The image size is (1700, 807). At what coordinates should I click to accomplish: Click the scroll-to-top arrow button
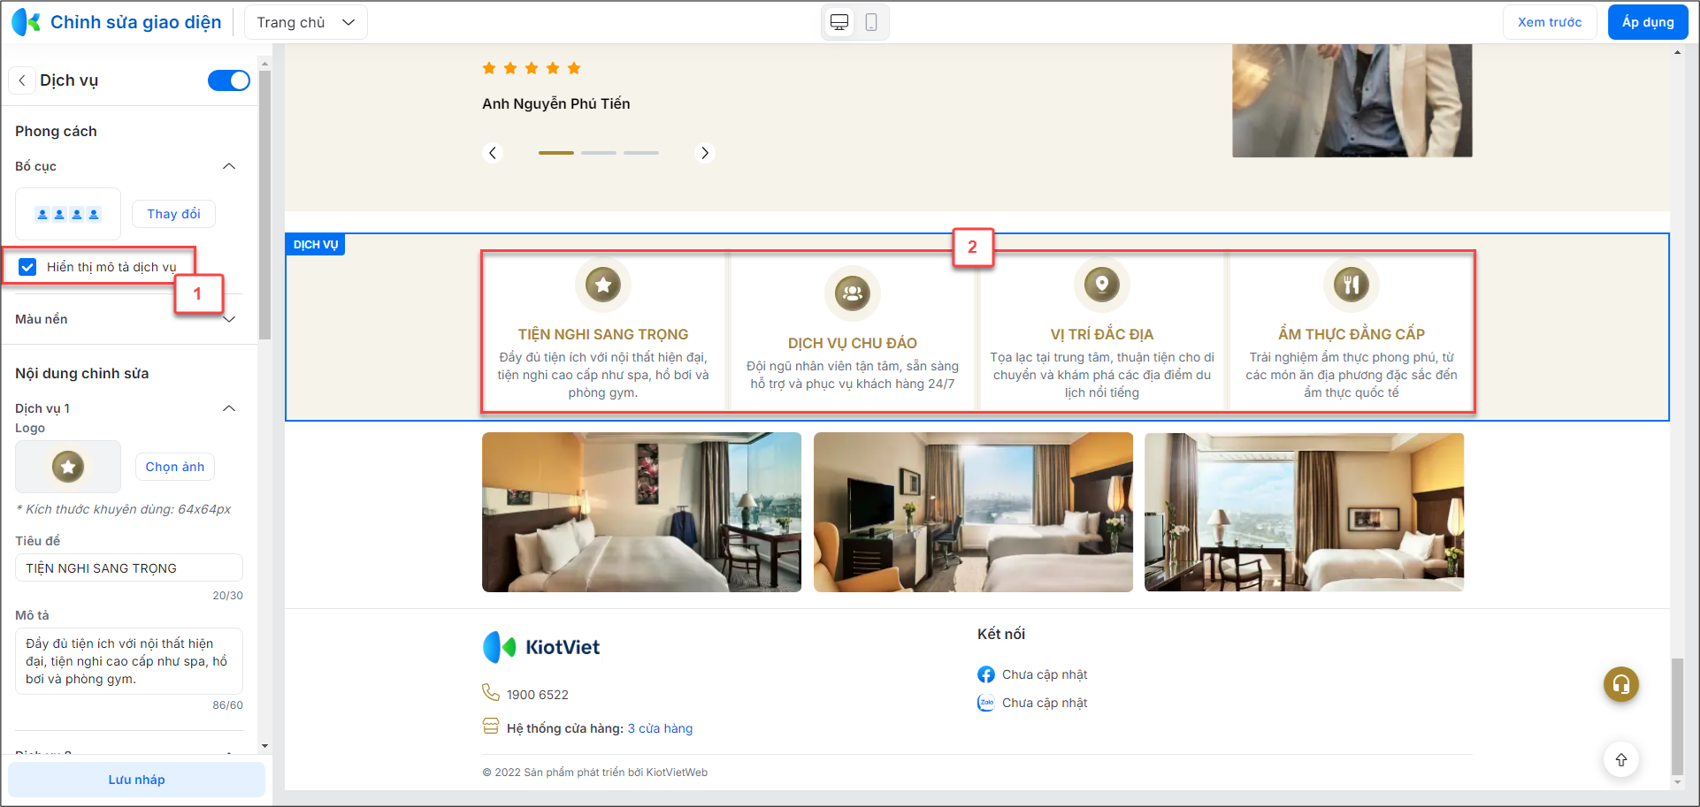(1621, 760)
